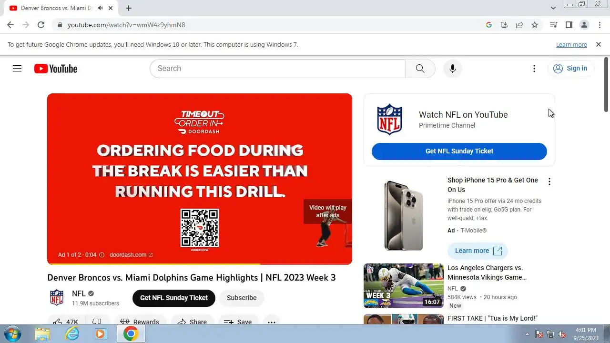Open the Action Center flag icon
The width and height of the screenshot is (610, 343).
click(x=539, y=334)
